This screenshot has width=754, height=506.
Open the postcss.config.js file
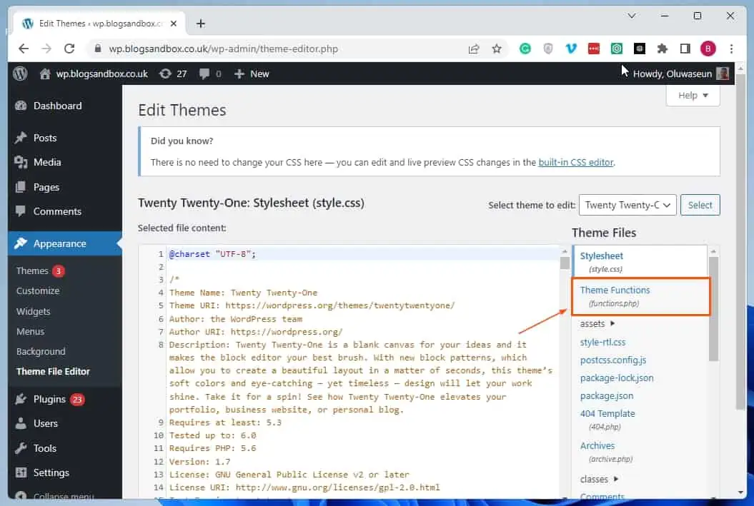click(x=613, y=360)
